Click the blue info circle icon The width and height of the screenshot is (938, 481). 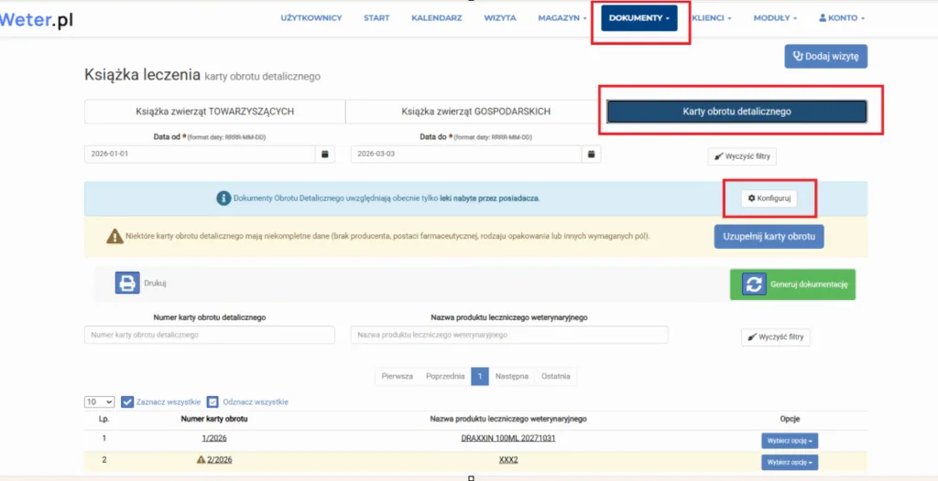[x=224, y=198]
